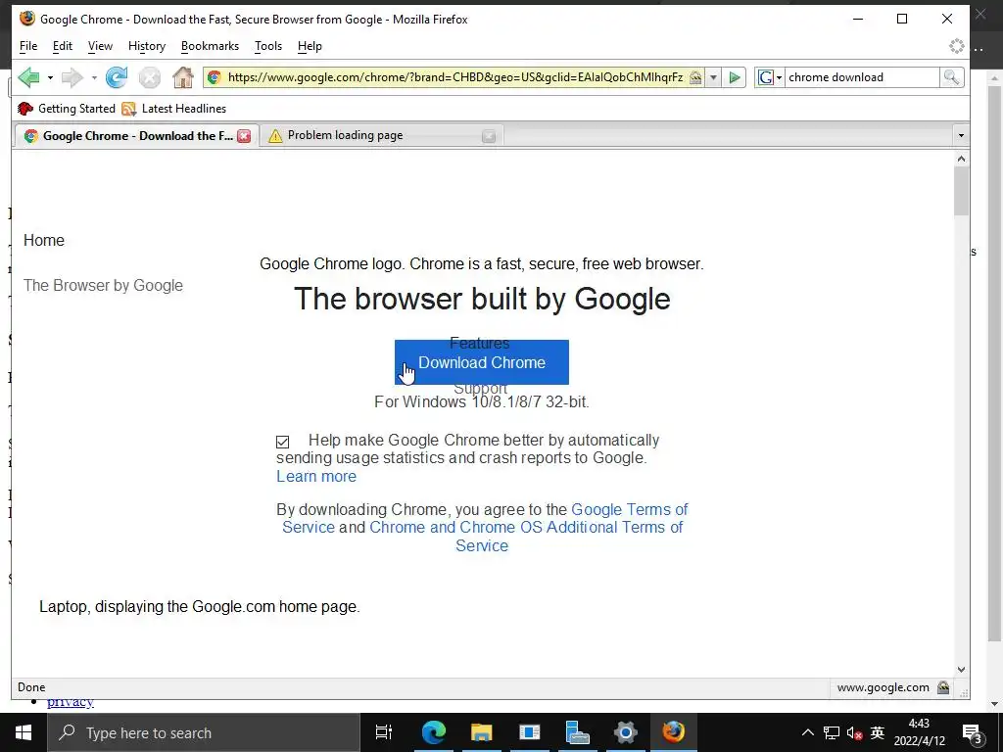Click the site favicon in the address bar
1003x752 pixels.
[215, 77]
